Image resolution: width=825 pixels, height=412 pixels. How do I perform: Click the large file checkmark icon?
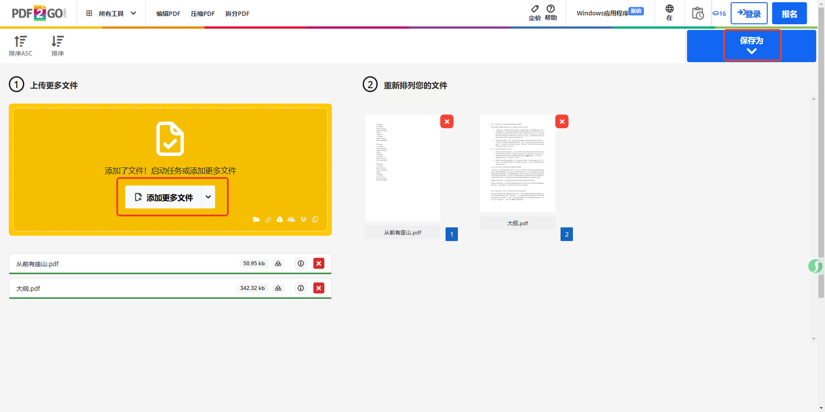170,139
